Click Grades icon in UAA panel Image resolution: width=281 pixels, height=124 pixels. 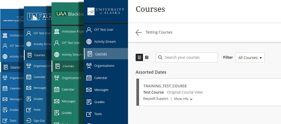(x=57, y=113)
